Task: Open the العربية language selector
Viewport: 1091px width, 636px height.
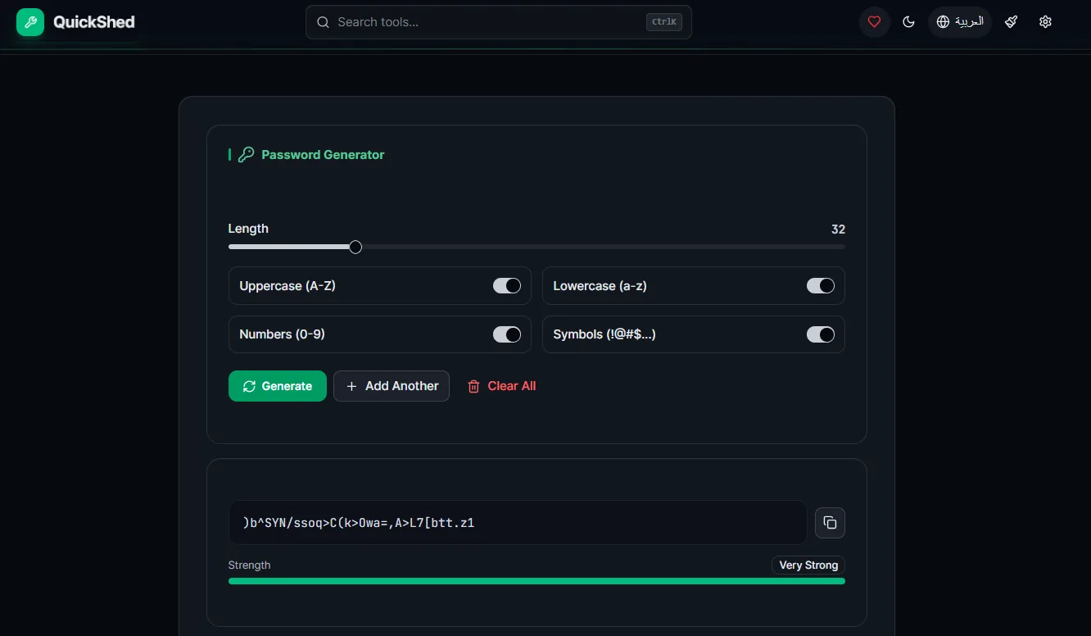Action: click(x=960, y=22)
